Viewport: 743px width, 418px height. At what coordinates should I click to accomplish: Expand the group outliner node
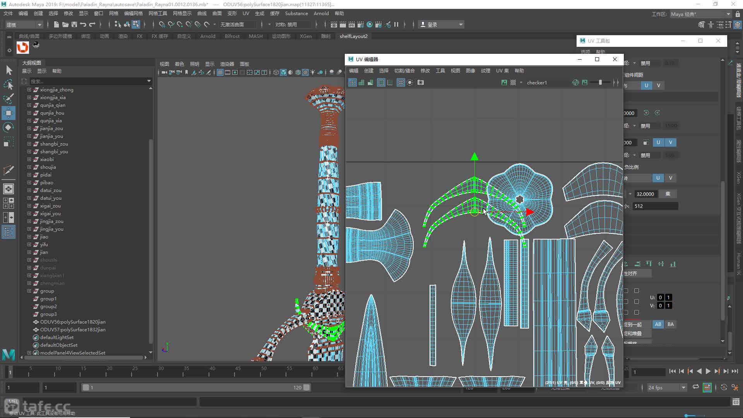(29, 291)
